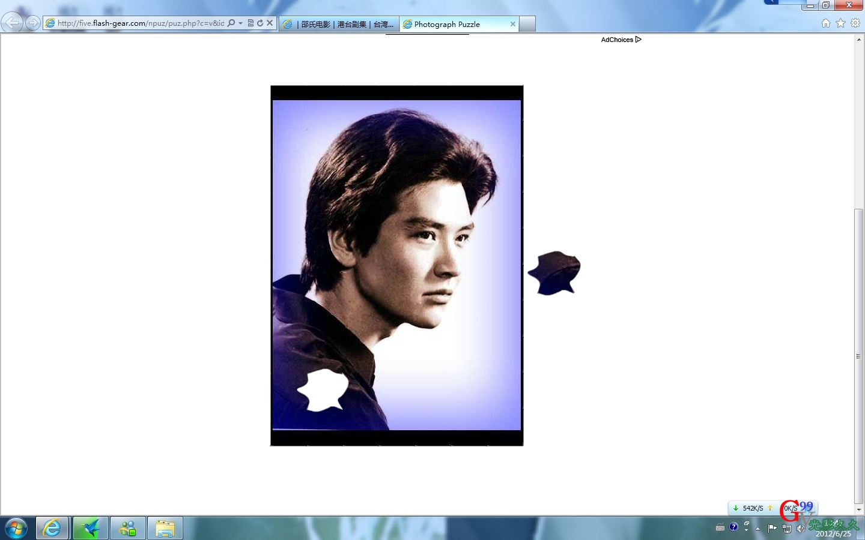Click the vertical scrollbar thumb
This screenshot has height=540, width=865.
[x=859, y=356]
